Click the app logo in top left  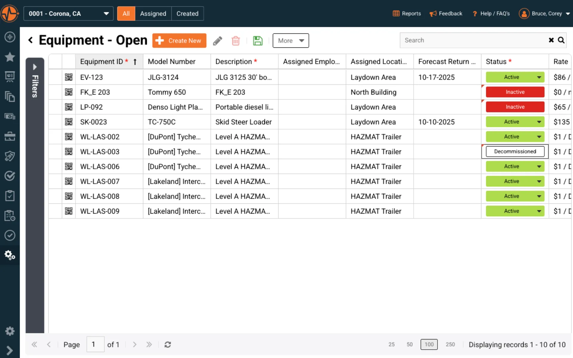pyautogui.click(x=10, y=13)
